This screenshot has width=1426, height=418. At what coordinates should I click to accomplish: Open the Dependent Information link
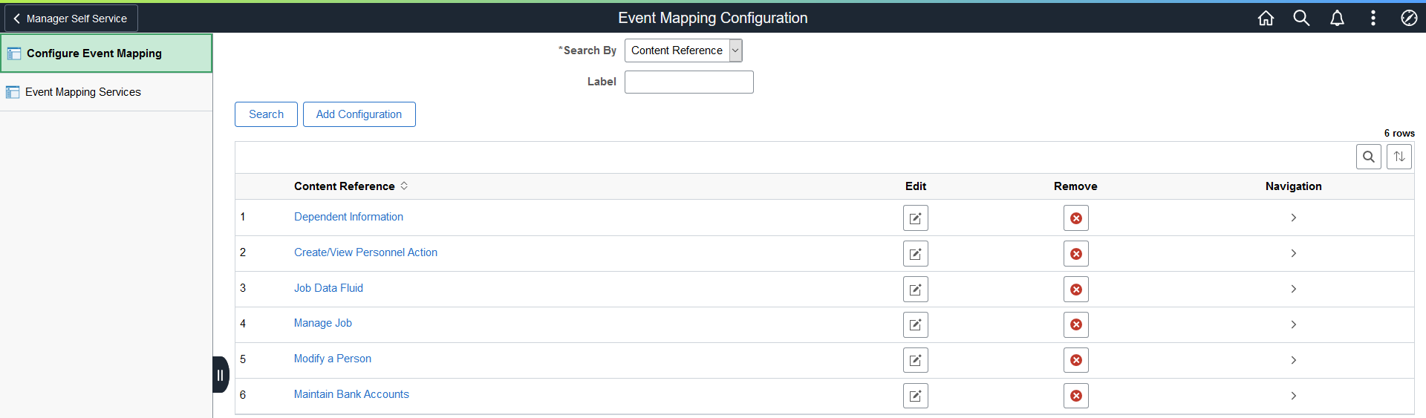point(348,217)
